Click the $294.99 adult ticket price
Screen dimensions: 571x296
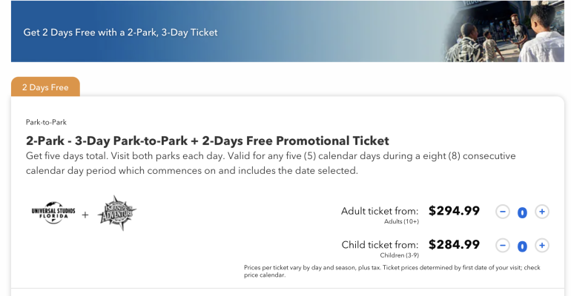point(454,211)
